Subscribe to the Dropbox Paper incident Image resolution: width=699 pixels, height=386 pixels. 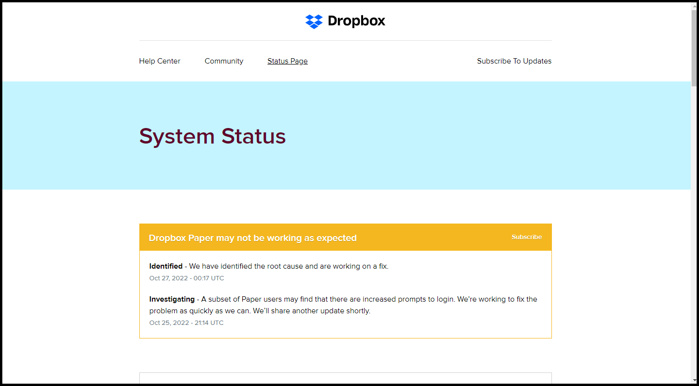(x=527, y=237)
